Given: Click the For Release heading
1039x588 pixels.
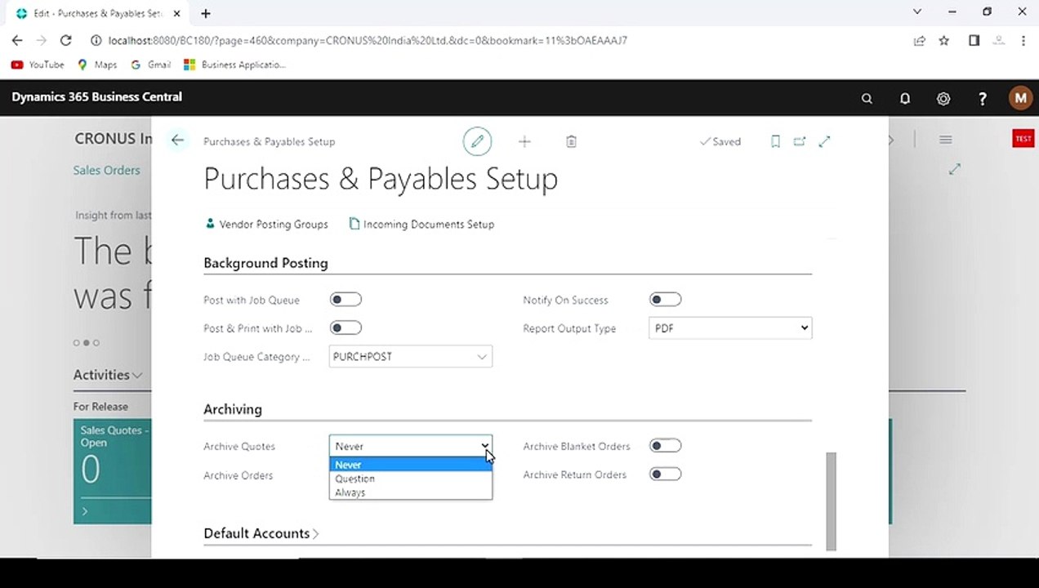Looking at the screenshot, I should pyautogui.click(x=100, y=407).
